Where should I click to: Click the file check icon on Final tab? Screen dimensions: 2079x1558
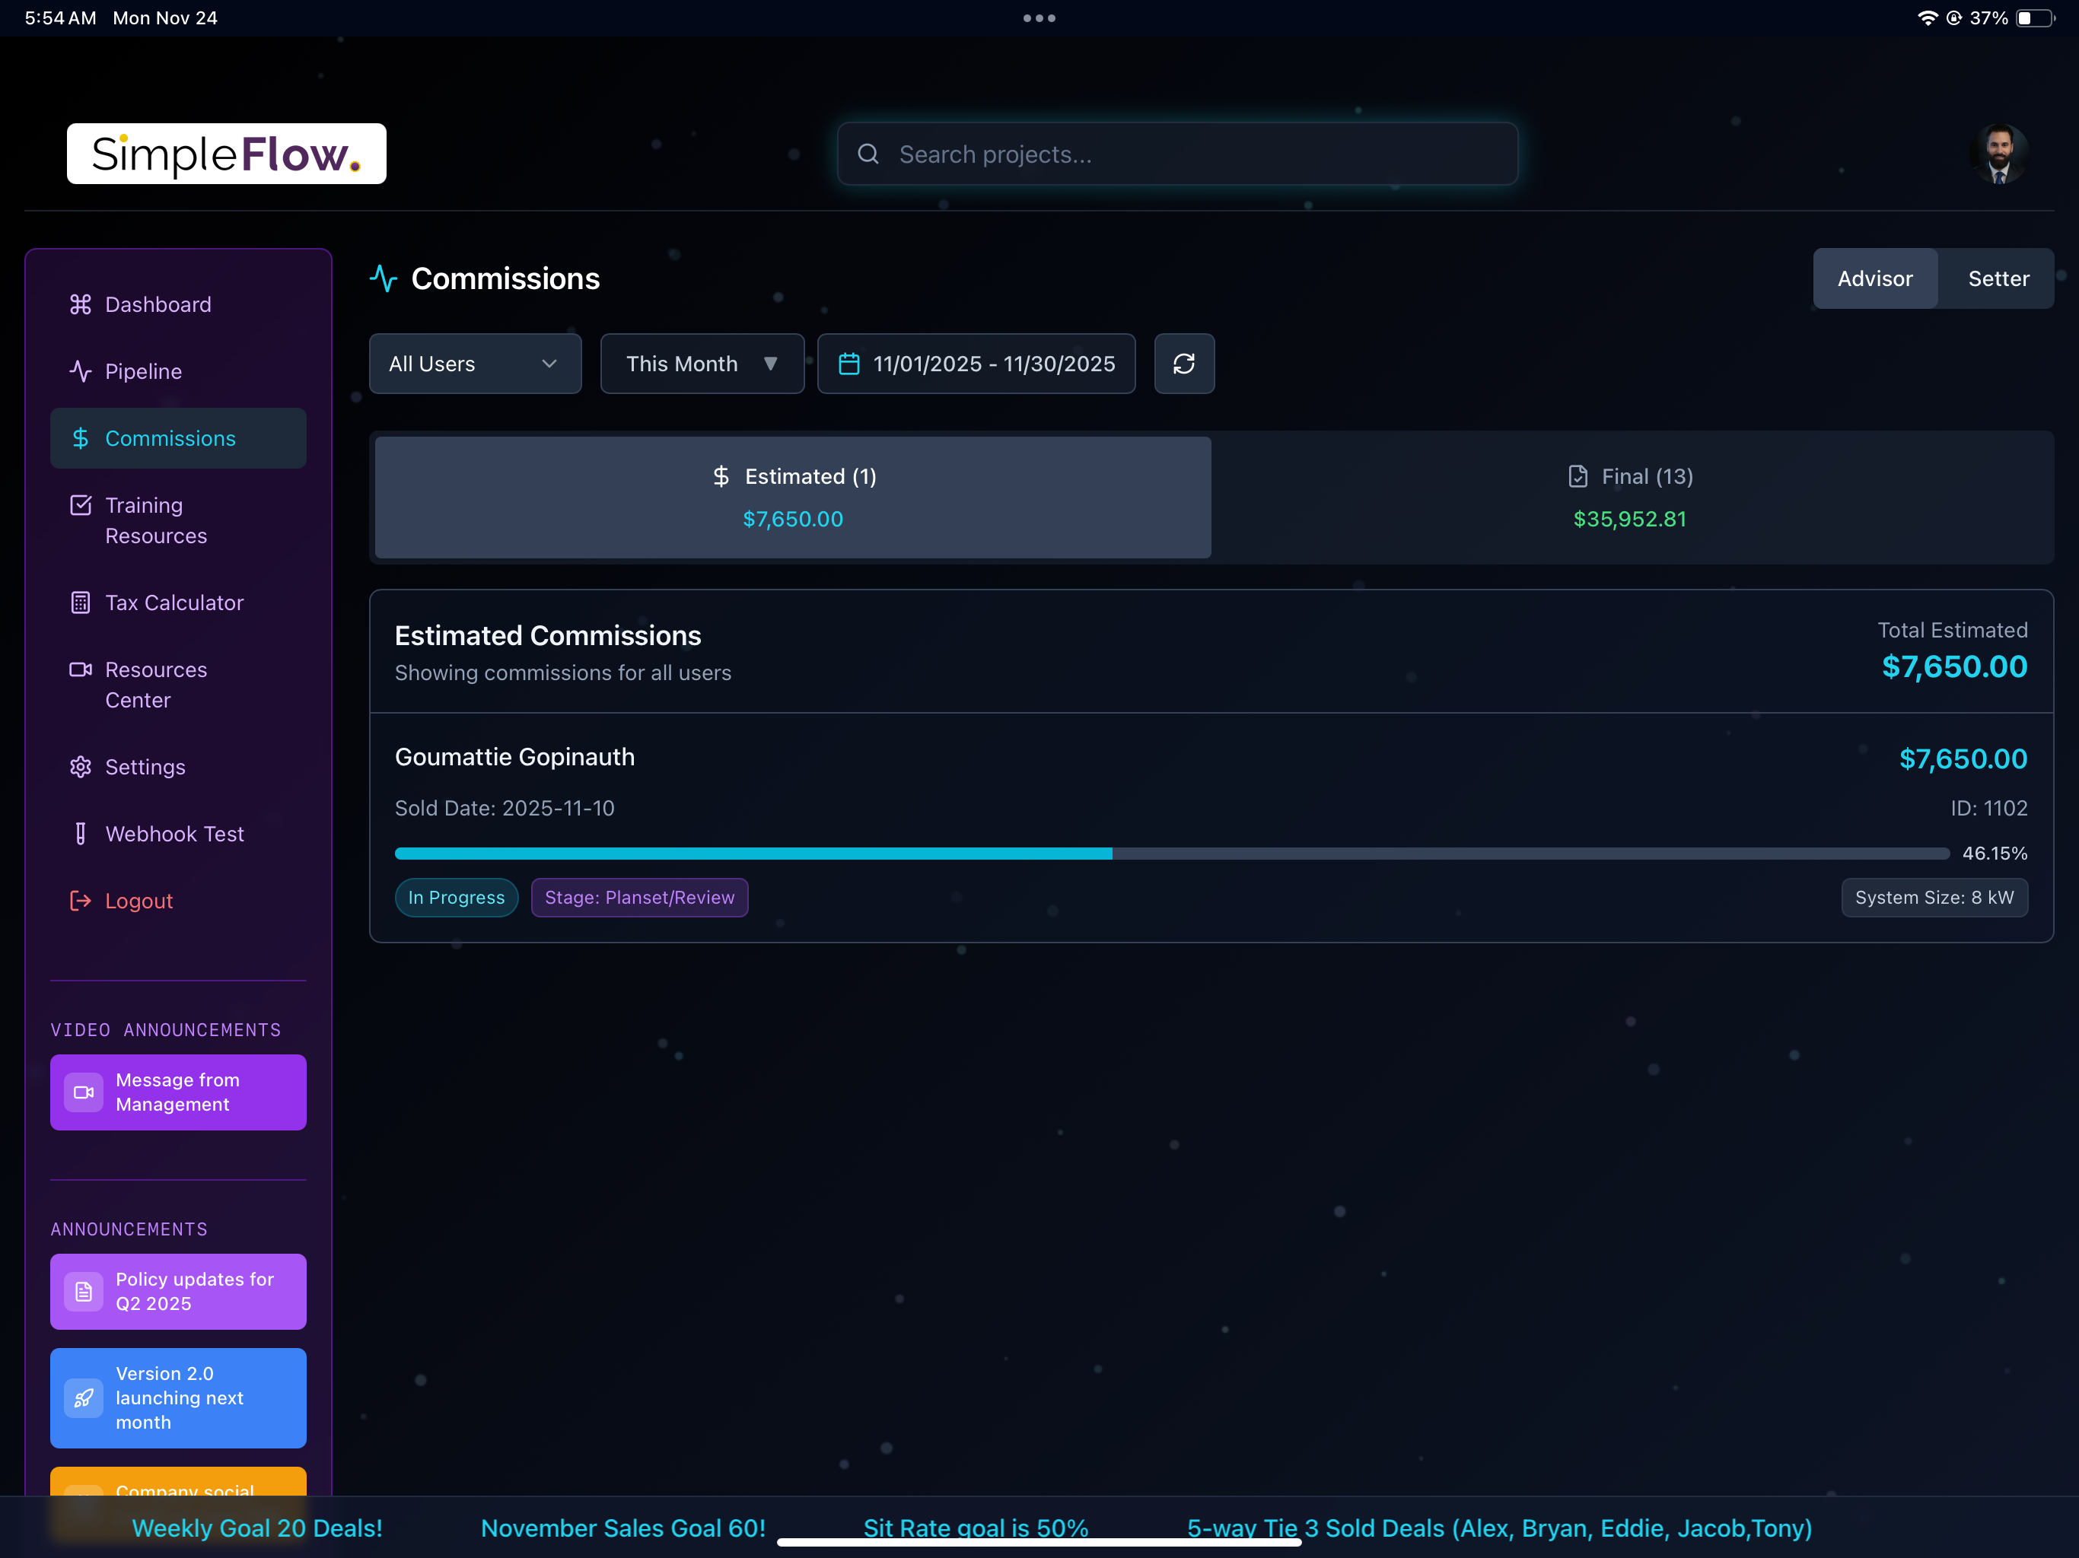tap(1578, 476)
